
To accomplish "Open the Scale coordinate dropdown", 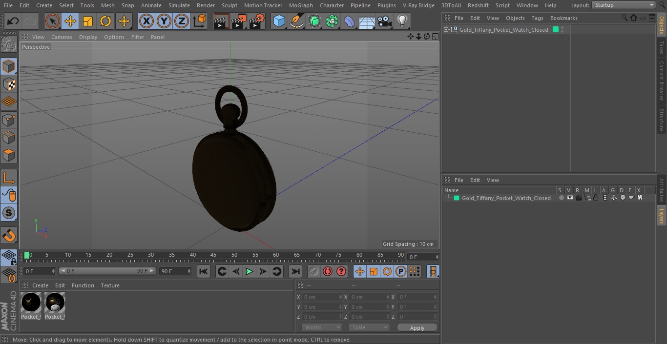I will click(x=369, y=327).
